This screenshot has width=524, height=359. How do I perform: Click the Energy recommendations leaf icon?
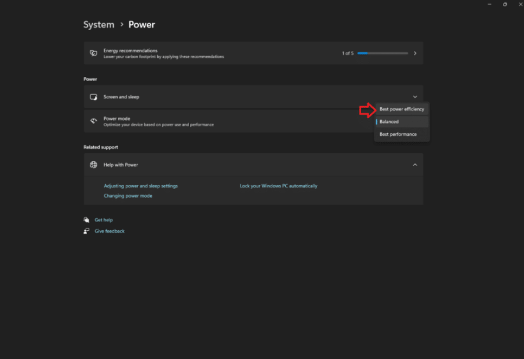point(93,53)
